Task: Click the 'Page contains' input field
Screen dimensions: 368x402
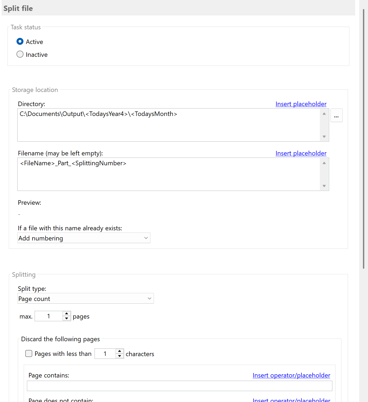Action: (179, 386)
